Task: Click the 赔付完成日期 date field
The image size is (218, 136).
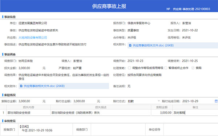Action: 198,101
